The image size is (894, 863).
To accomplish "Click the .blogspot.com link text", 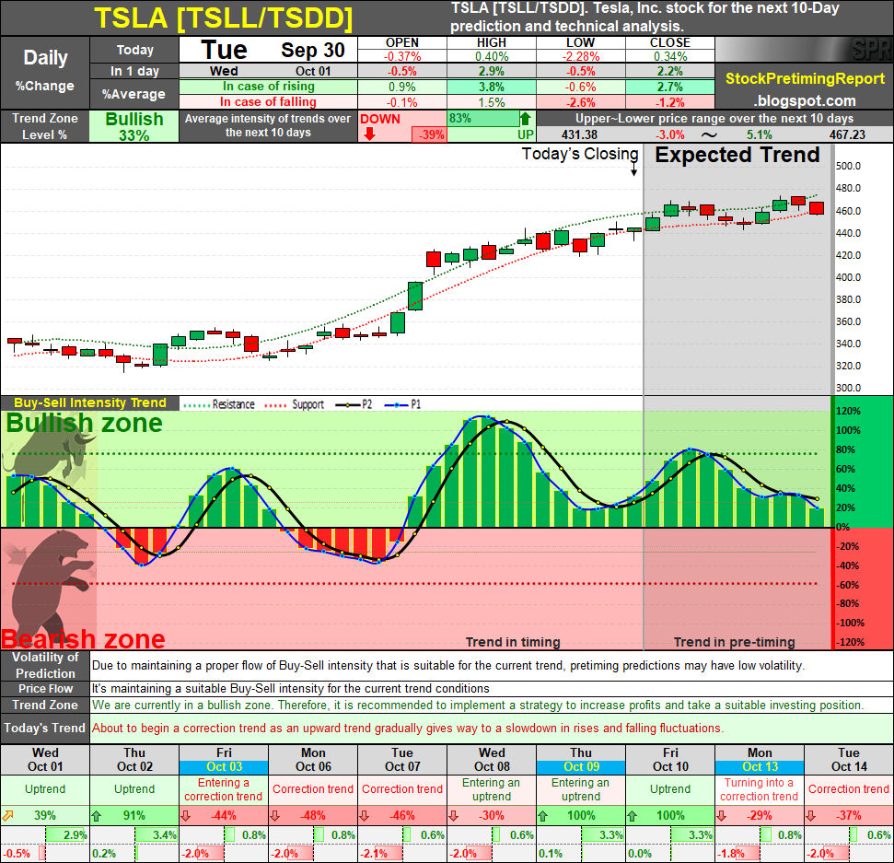I will click(805, 101).
